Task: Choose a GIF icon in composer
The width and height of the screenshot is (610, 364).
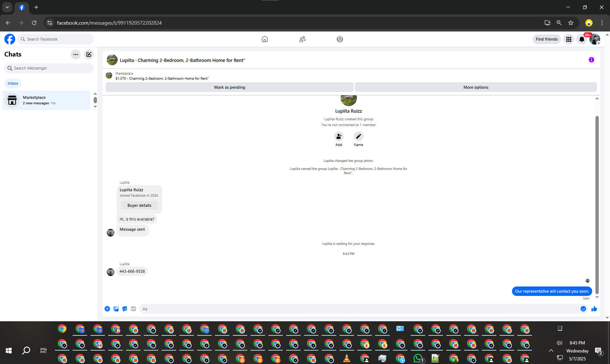Action: 134,309
